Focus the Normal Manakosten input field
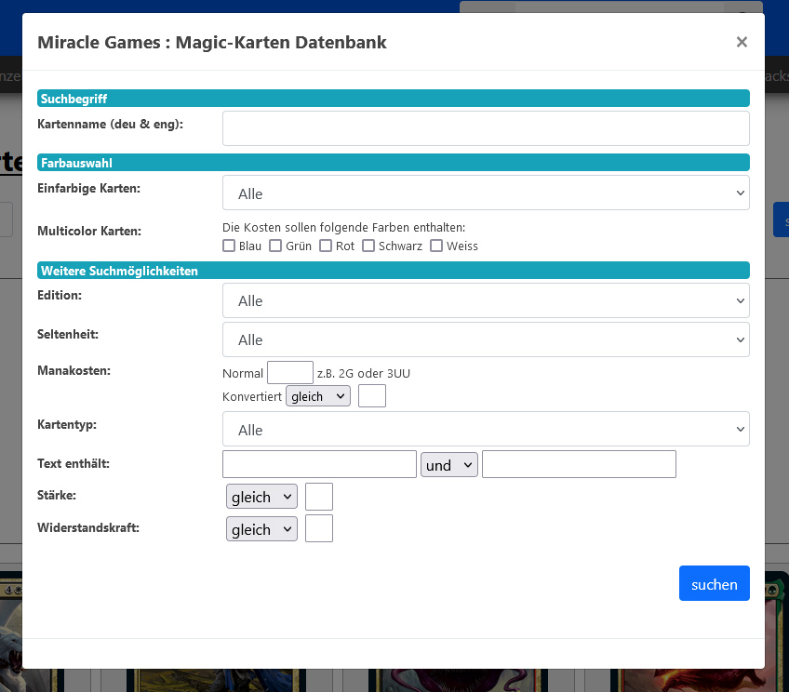Image resolution: width=789 pixels, height=692 pixels. (290, 373)
